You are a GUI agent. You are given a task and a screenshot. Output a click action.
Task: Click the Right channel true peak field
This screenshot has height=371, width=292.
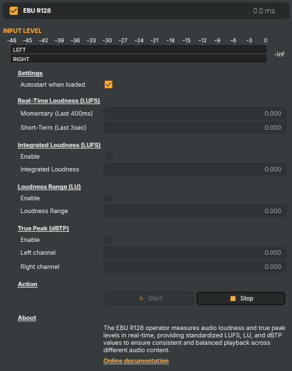coord(195,267)
